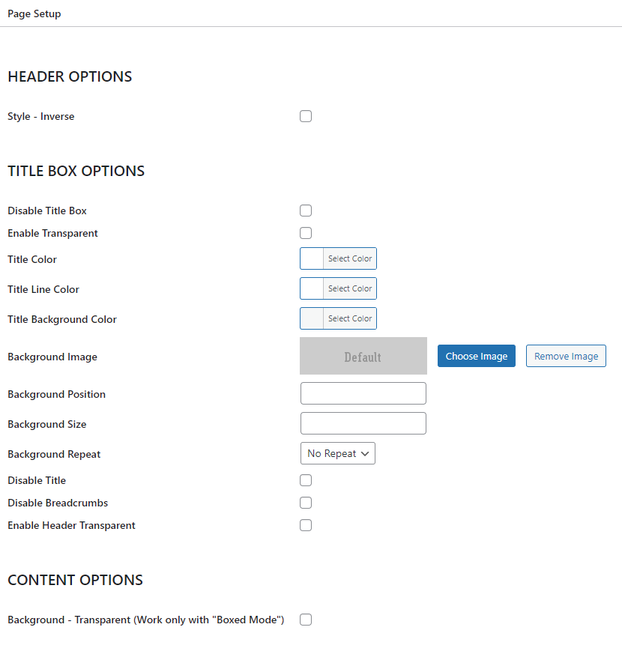The height and width of the screenshot is (663, 622).
Task: Tick the Disable Title checkbox
Action: pyautogui.click(x=306, y=480)
